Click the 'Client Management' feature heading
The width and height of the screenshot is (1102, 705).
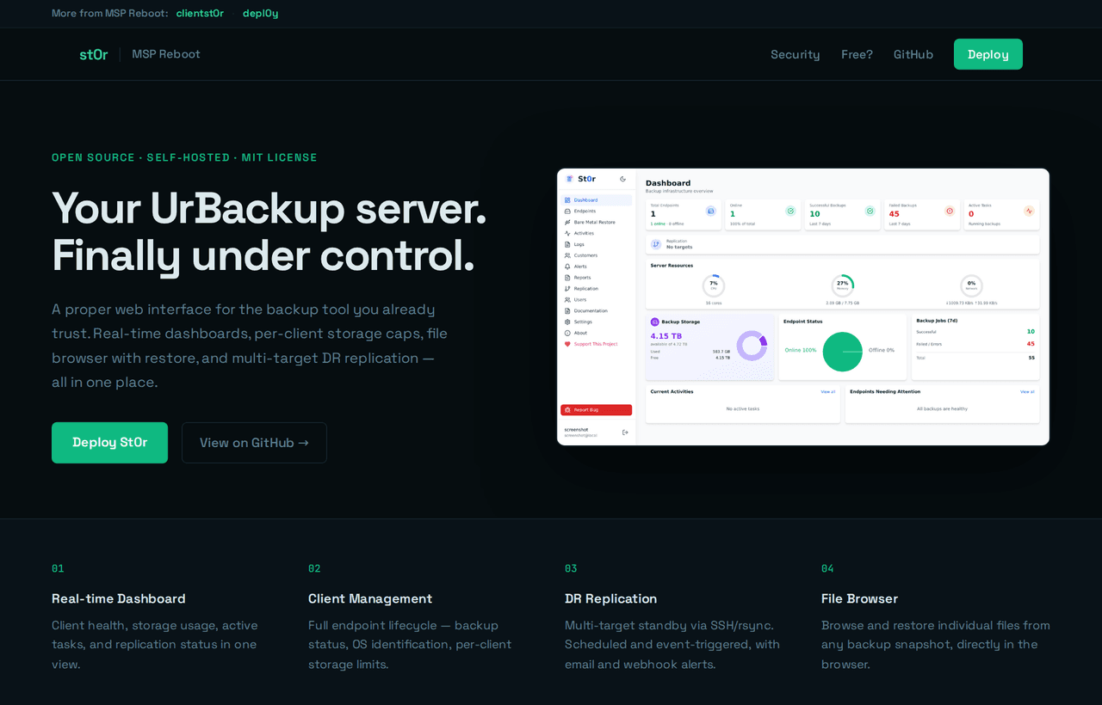pyautogui.click(x=370, y=598)
